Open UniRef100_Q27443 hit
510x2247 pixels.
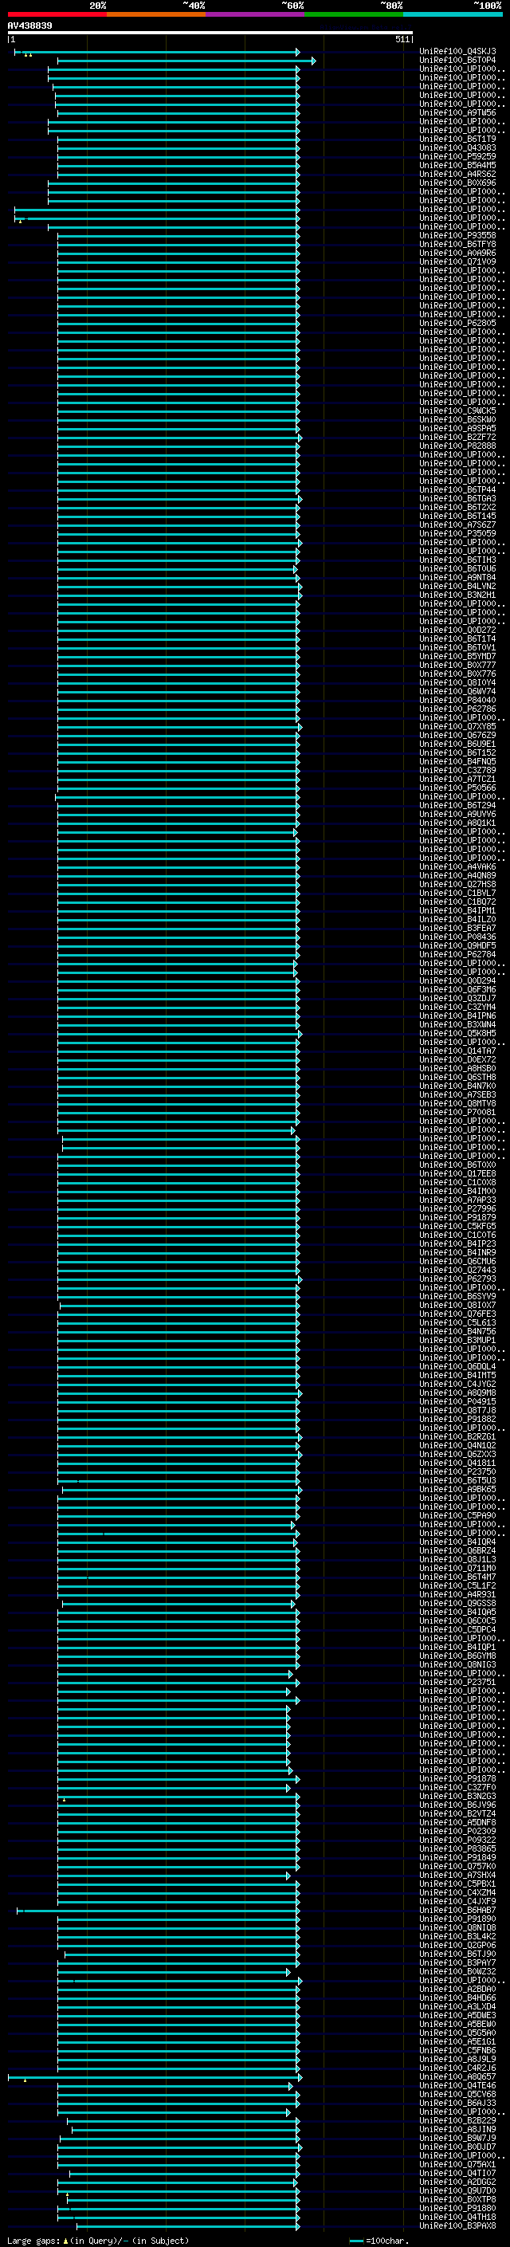pyautogui.click(x=457, y=1270)
